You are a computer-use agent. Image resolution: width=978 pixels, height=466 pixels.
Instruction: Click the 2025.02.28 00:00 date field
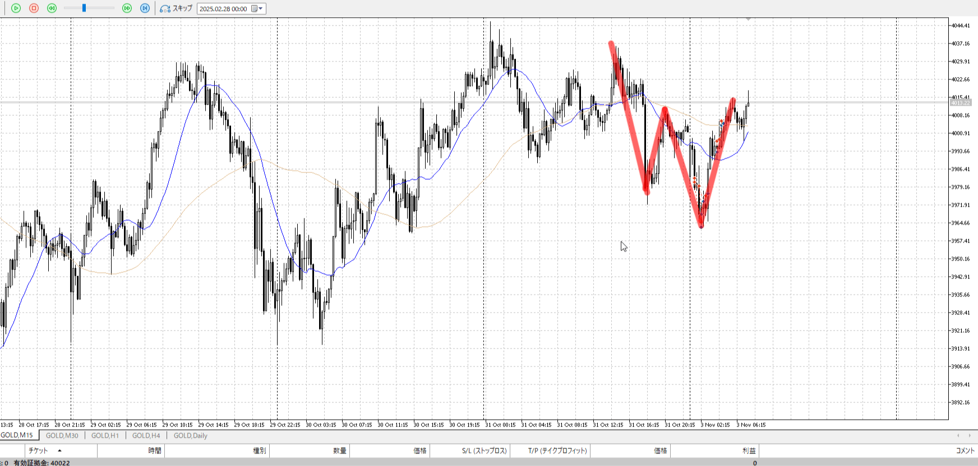pyautogui.click(x=223, y=9)
